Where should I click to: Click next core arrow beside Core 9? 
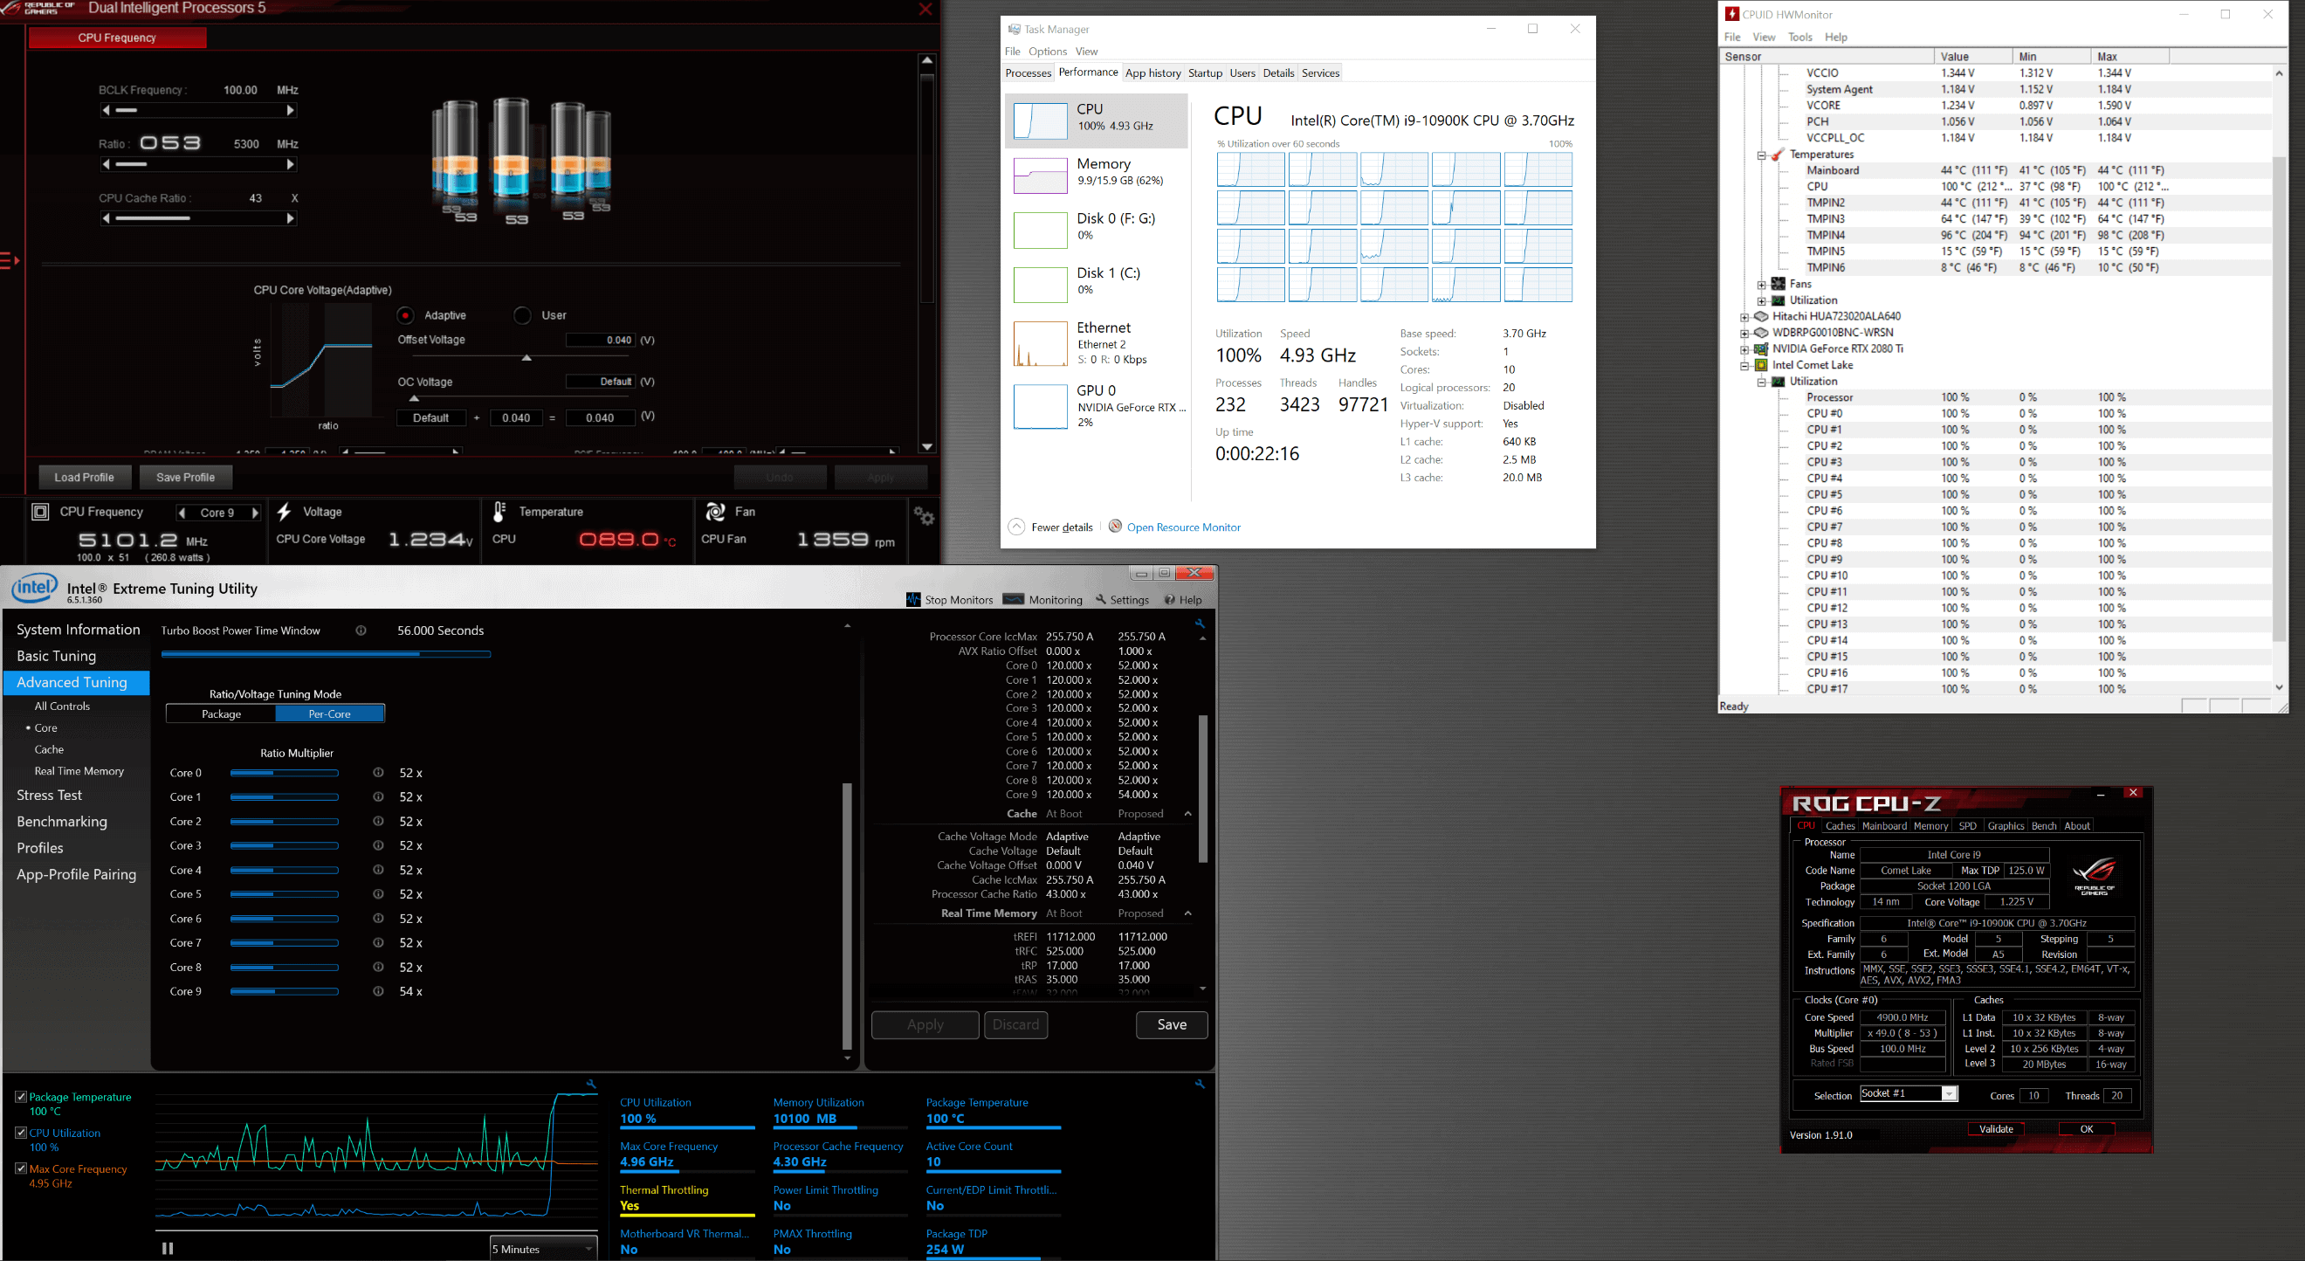pos(255,513)
